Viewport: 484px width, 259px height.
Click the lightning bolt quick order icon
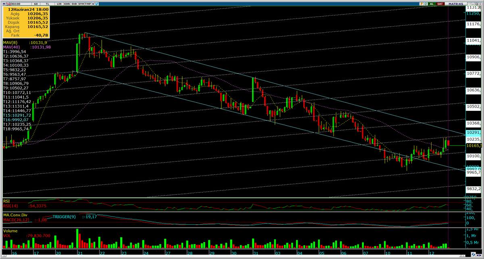click(421, 4)
